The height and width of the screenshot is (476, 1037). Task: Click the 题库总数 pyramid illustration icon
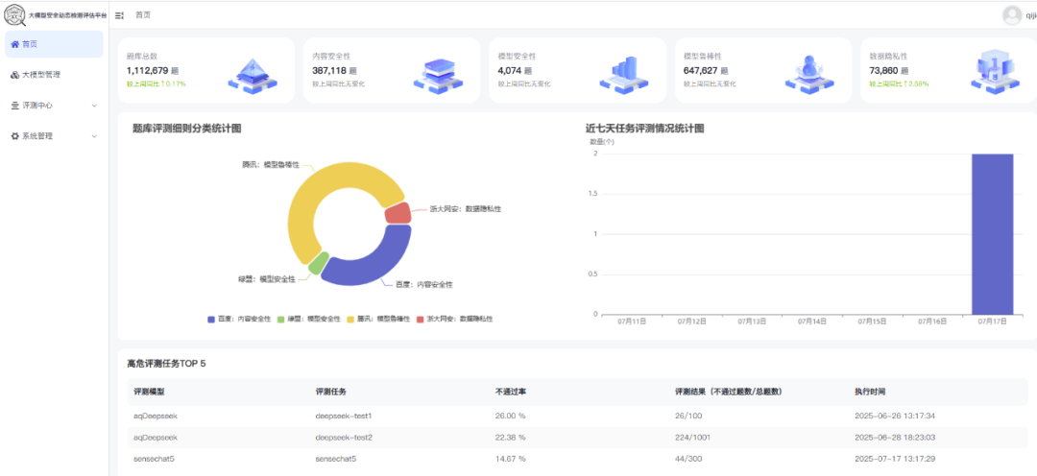coord(253,72)
